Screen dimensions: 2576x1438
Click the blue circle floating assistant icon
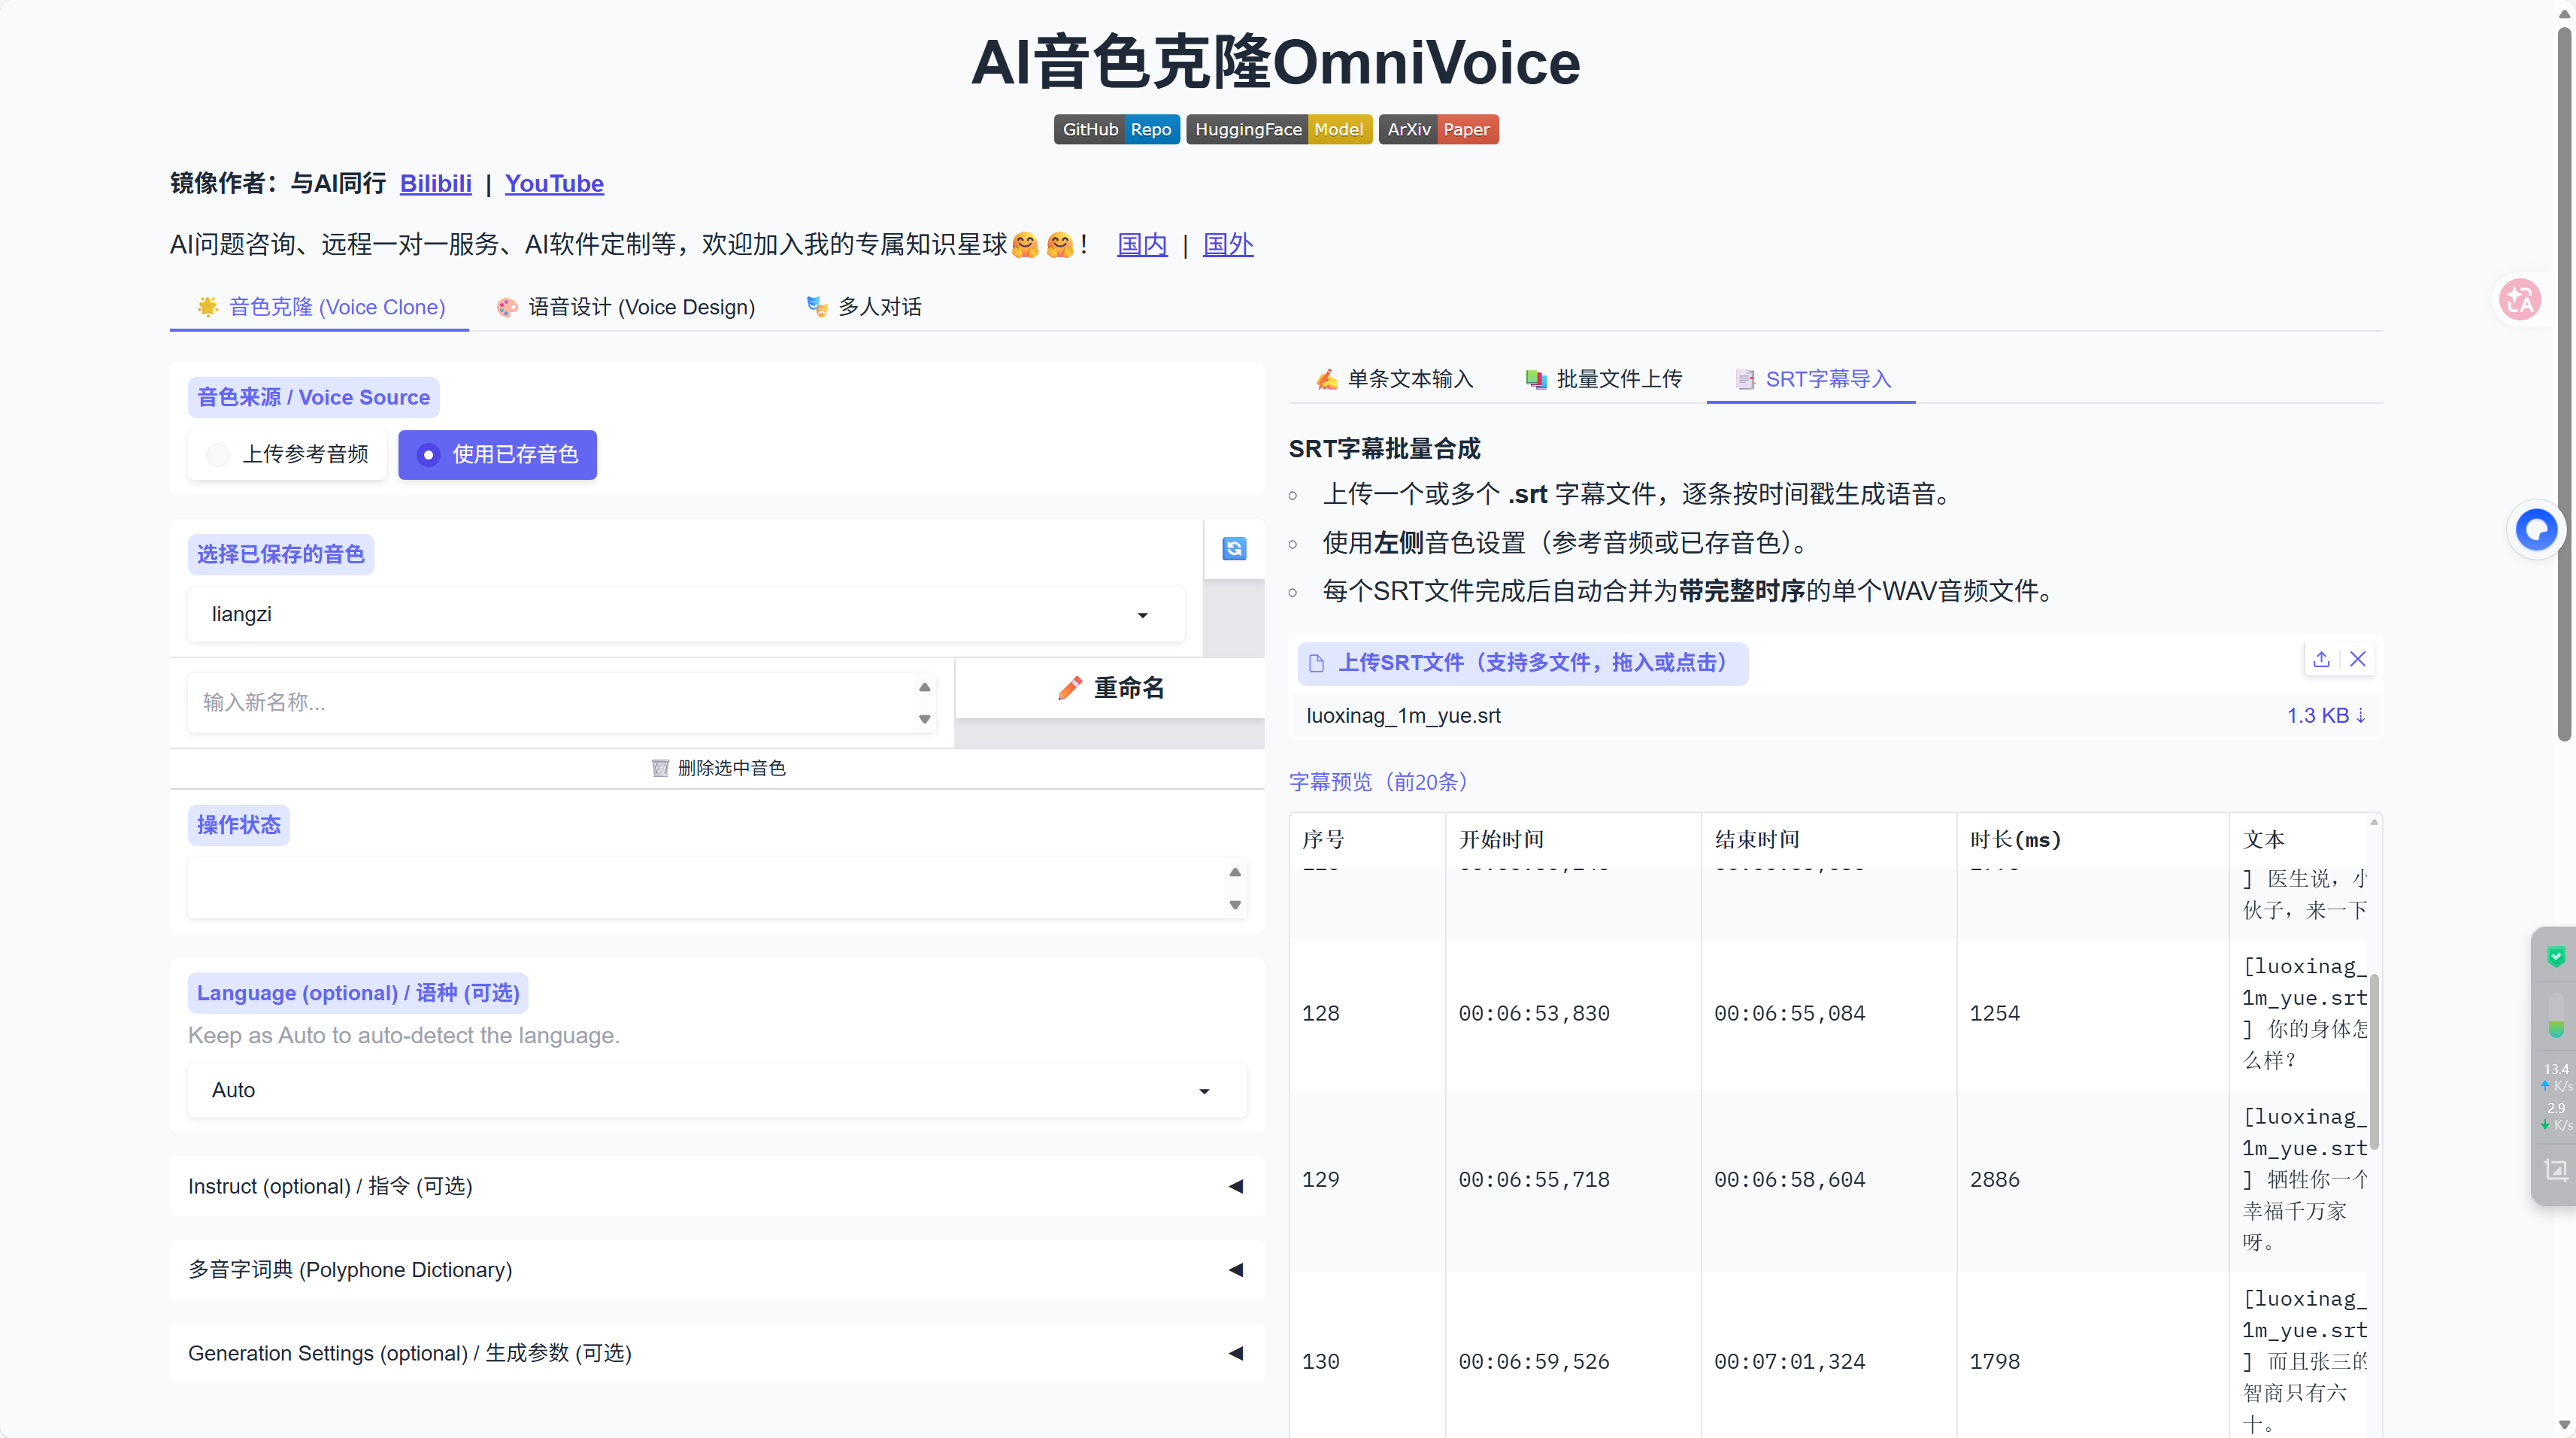click(x=2535, y=529)
